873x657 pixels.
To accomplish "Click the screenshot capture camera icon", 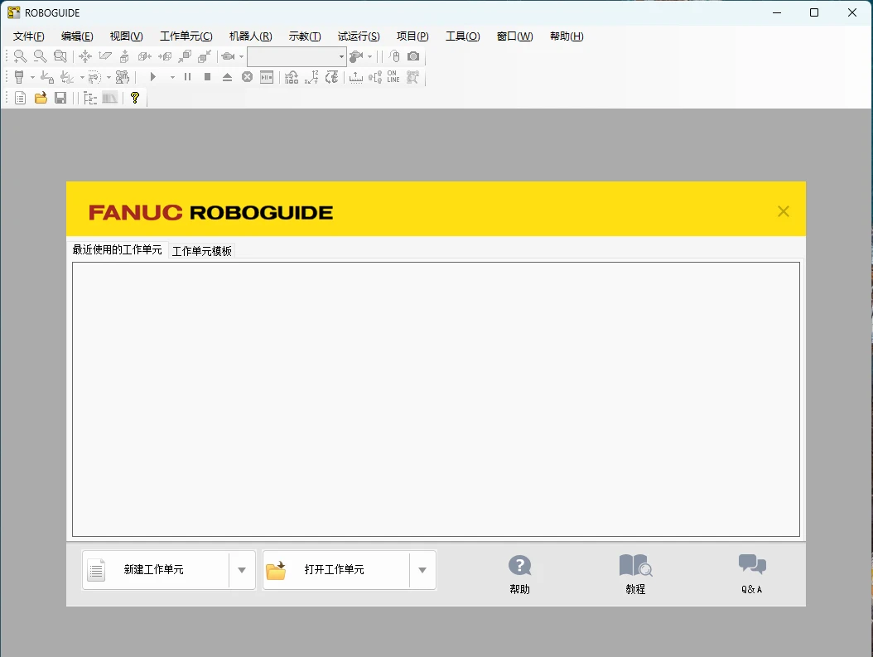I will 413,56.
